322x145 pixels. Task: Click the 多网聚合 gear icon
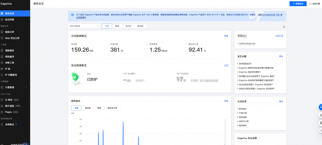(x=2, y=124)
